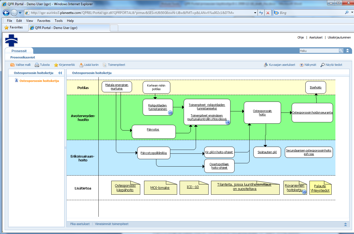Open the Edit menu
Image resolution: width=354 pixels, height=234 pixels.
click(x=19, y=21)
